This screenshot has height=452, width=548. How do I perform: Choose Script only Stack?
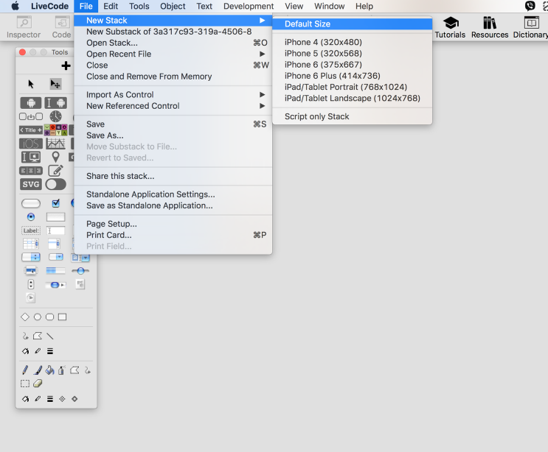click(x=353, y=116)
